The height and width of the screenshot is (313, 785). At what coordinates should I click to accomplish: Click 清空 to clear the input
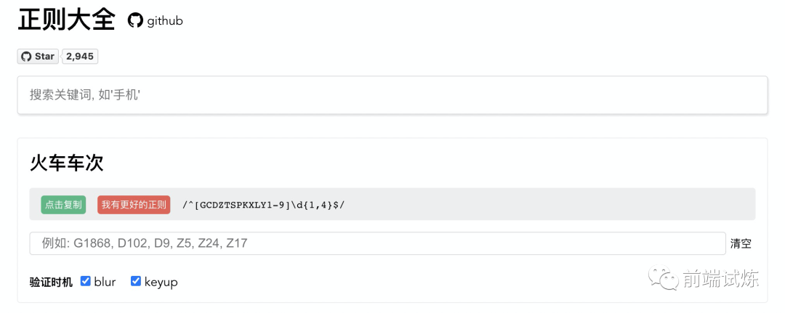[741, 244]
